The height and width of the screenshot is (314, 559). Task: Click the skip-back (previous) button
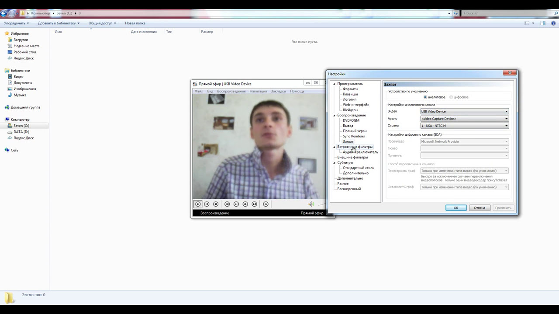pyautogui.click(x=227, y=204)
